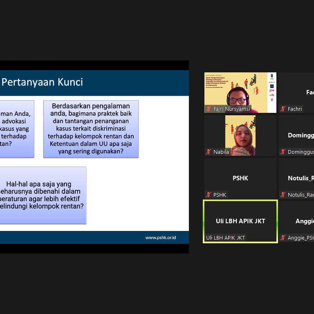Click the 'Hal-hal apa saja yang' question box
The image size is (314, 314).
click(43, 195)
